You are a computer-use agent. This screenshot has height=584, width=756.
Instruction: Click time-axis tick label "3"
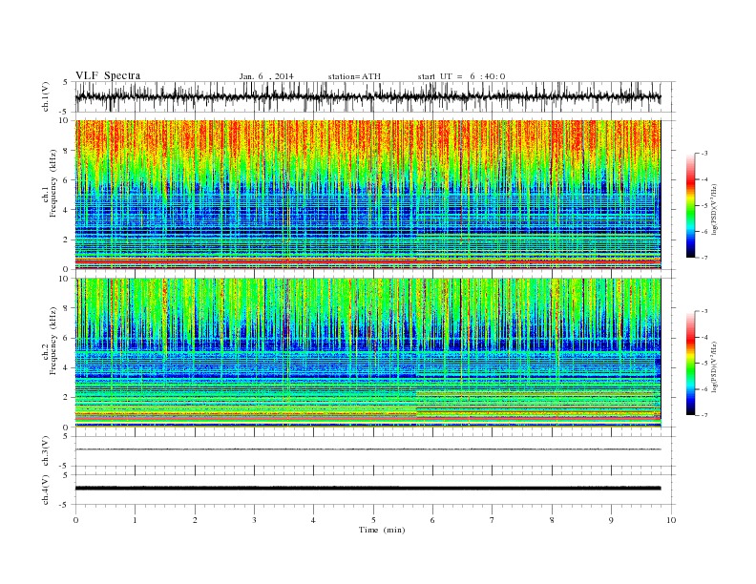(254, 520)
